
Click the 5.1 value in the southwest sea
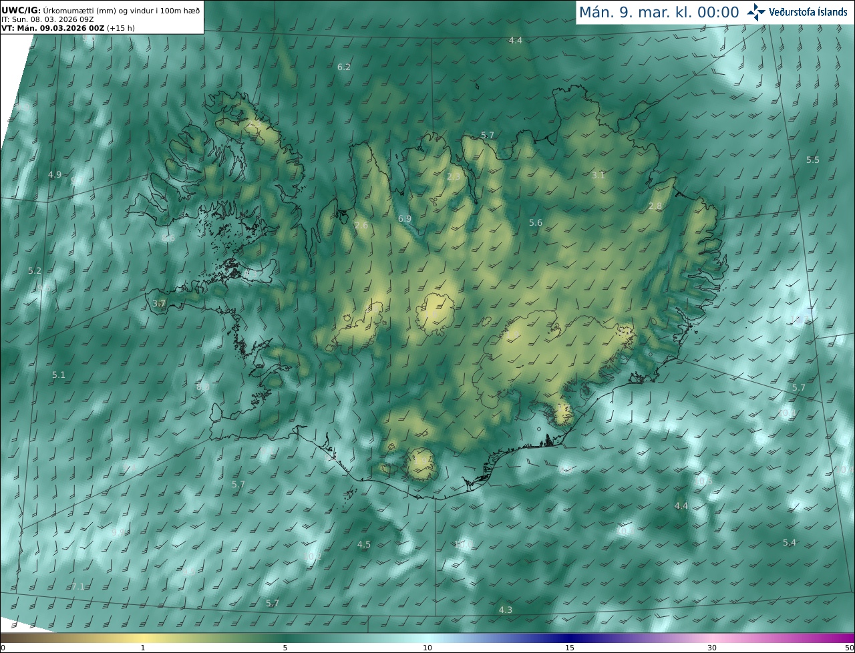coord(59,375)
